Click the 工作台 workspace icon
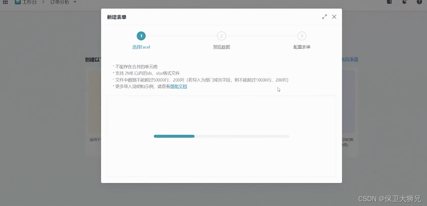This screenshot has width=427, height=206. point(18,2)
